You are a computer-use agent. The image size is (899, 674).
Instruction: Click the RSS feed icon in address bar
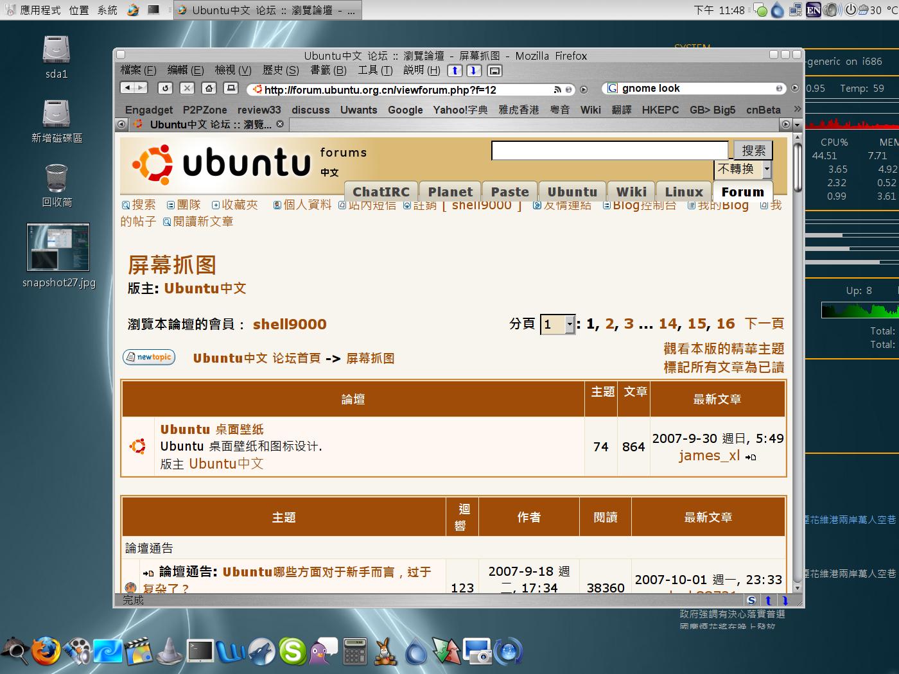point(557,89)
